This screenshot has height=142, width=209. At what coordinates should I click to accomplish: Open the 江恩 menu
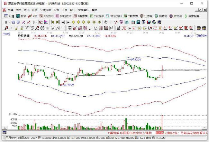pyautogui.click(x=35, y=10)
